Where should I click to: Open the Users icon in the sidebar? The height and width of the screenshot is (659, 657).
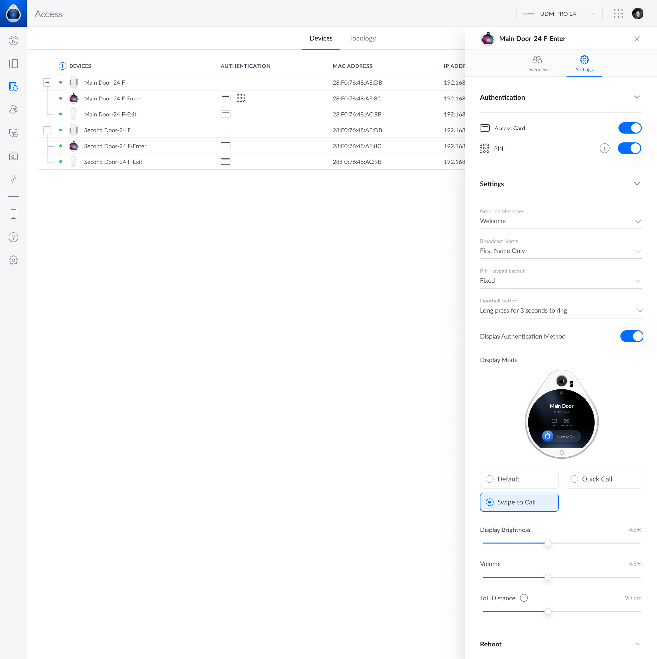[x=13, y=109]
